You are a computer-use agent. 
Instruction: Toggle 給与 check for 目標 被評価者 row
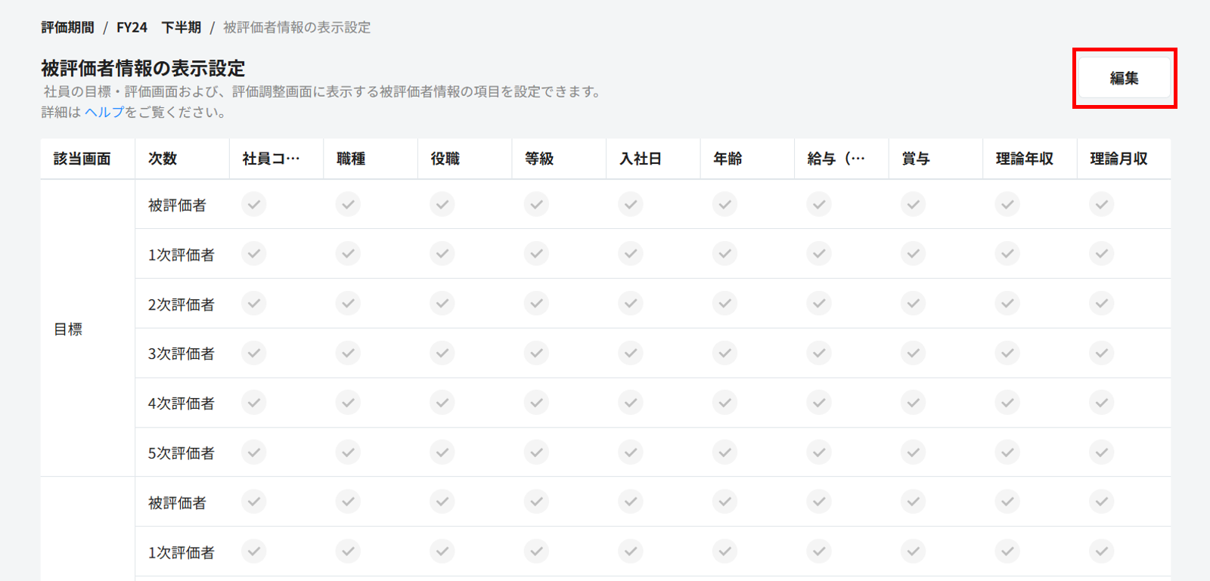819,204
